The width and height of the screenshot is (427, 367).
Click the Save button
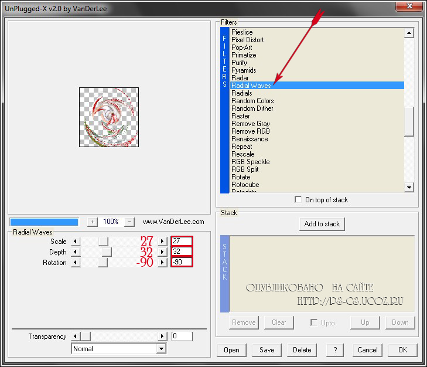point(267,350)
